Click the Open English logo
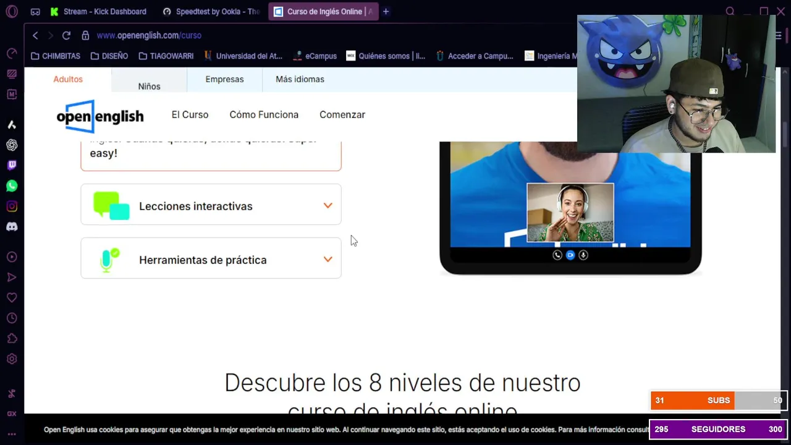 100,116
